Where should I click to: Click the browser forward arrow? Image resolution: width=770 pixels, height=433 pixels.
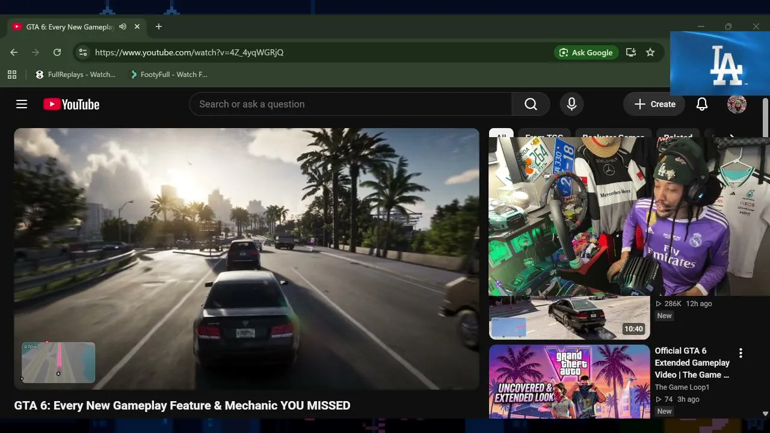click(x=35, y=52)
